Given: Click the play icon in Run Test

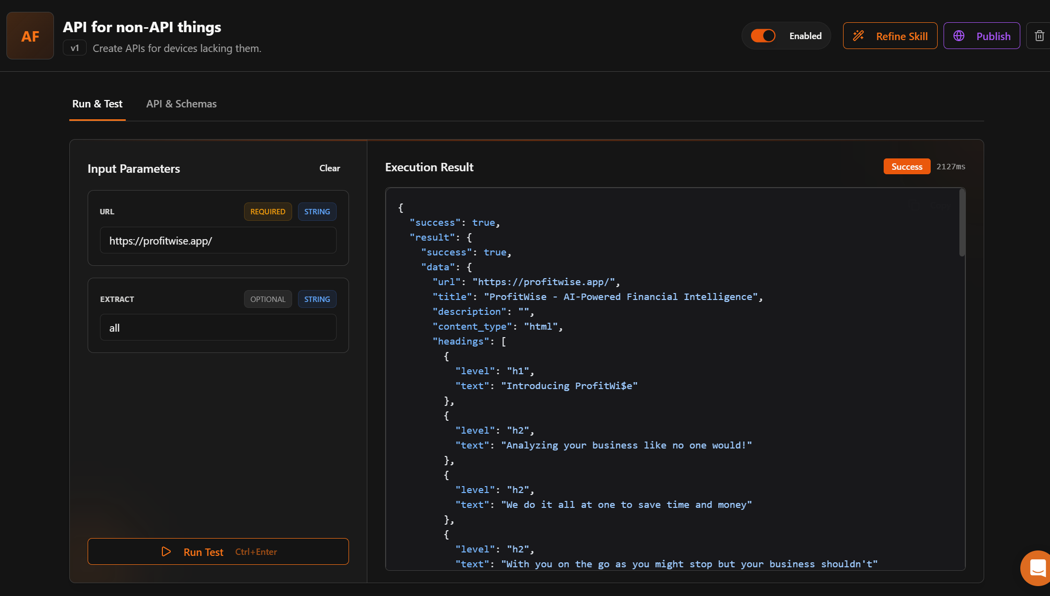Looking at the screenshot, I should (x=166, y=551).
